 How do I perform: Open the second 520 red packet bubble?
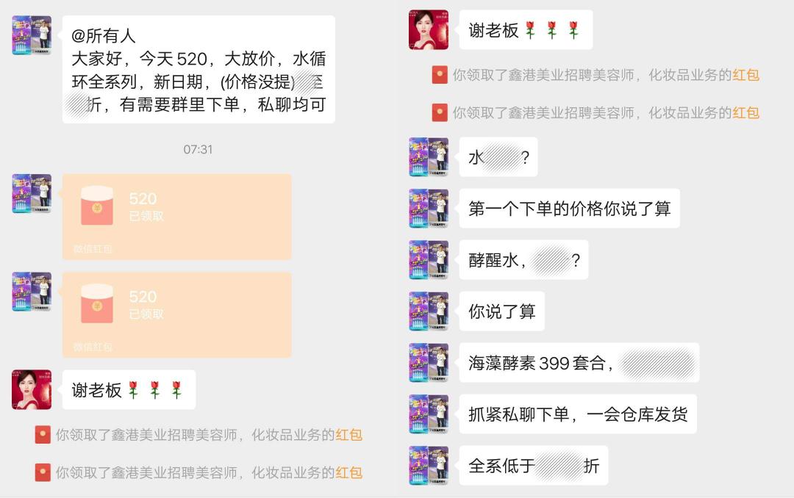(176, 315)
